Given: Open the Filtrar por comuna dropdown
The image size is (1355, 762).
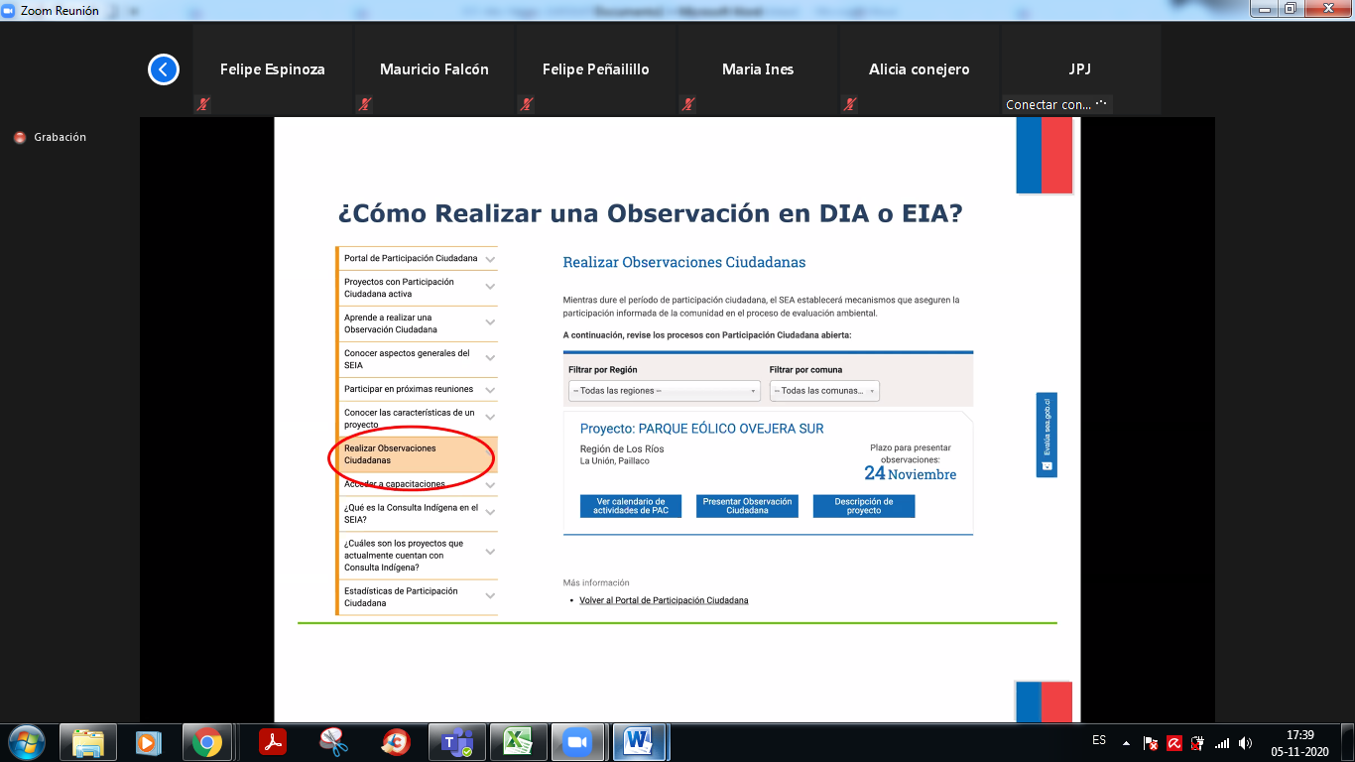Looking at the screenshot, I should pyautogui.click(x=824, y=391).
